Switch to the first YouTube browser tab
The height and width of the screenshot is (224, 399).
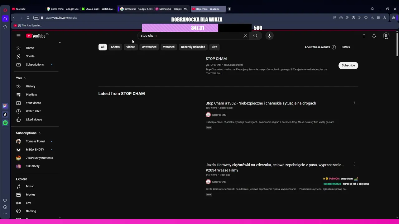coord(27,9)
